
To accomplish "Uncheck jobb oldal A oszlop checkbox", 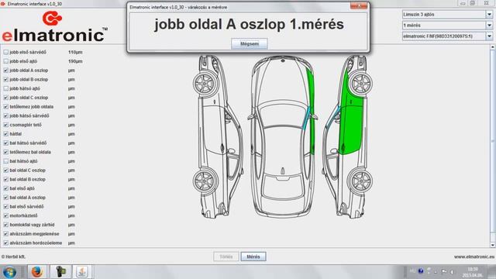I will click(x=5, y=71).
